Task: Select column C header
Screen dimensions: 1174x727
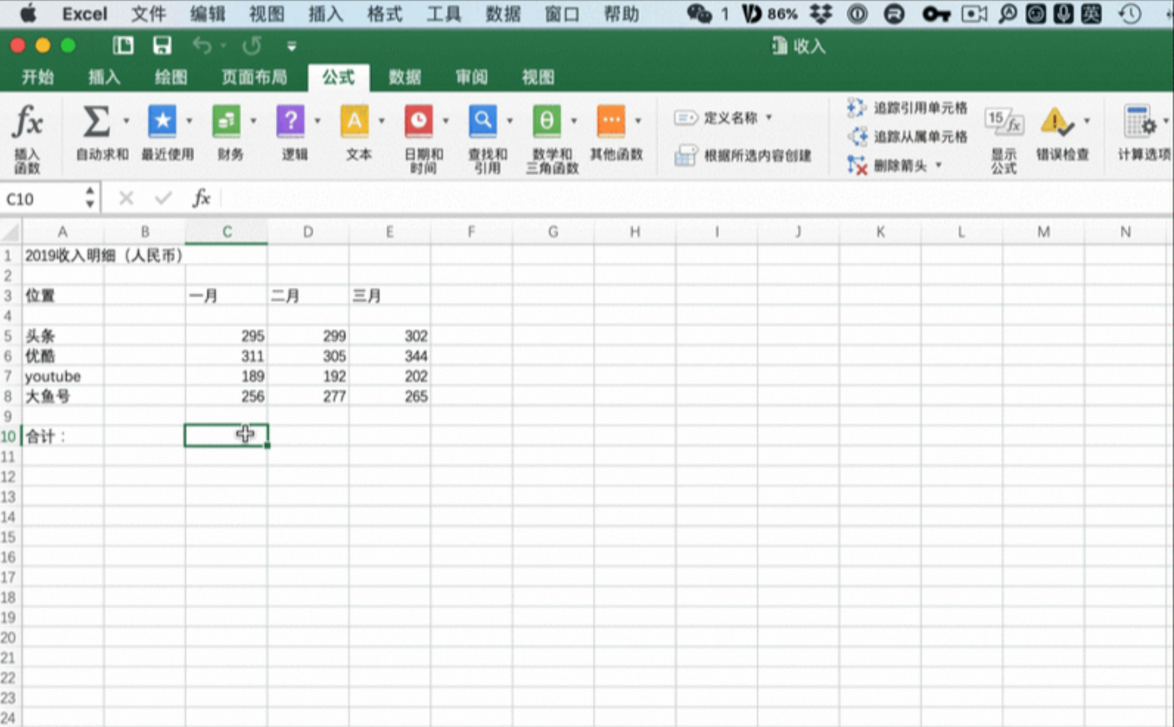Action: tap(227, 232)
